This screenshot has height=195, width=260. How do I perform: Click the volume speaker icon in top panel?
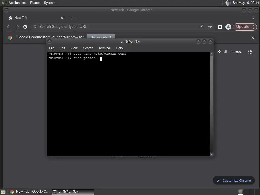click(227, 3)
